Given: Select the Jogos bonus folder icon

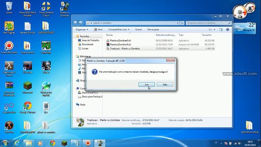Looking at the screenshot, I should (x=27, y=47).
